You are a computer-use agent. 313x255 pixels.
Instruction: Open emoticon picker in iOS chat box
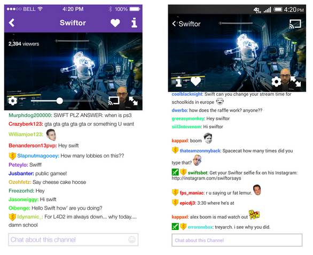coord(132,239)
